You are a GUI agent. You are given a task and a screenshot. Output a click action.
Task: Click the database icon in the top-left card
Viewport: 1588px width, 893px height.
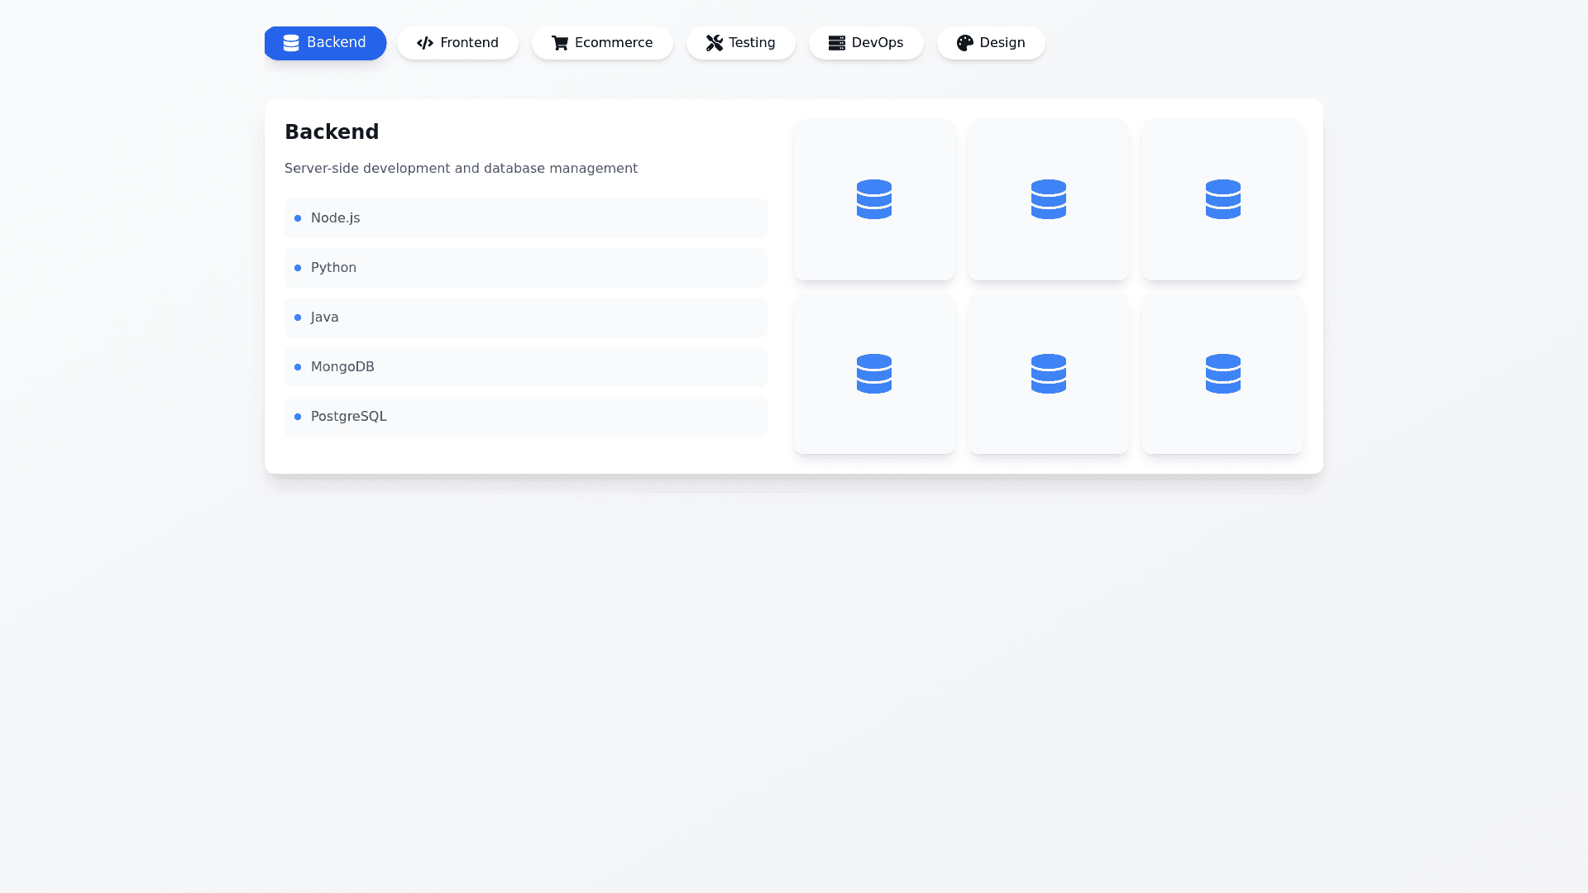[874, 199]
